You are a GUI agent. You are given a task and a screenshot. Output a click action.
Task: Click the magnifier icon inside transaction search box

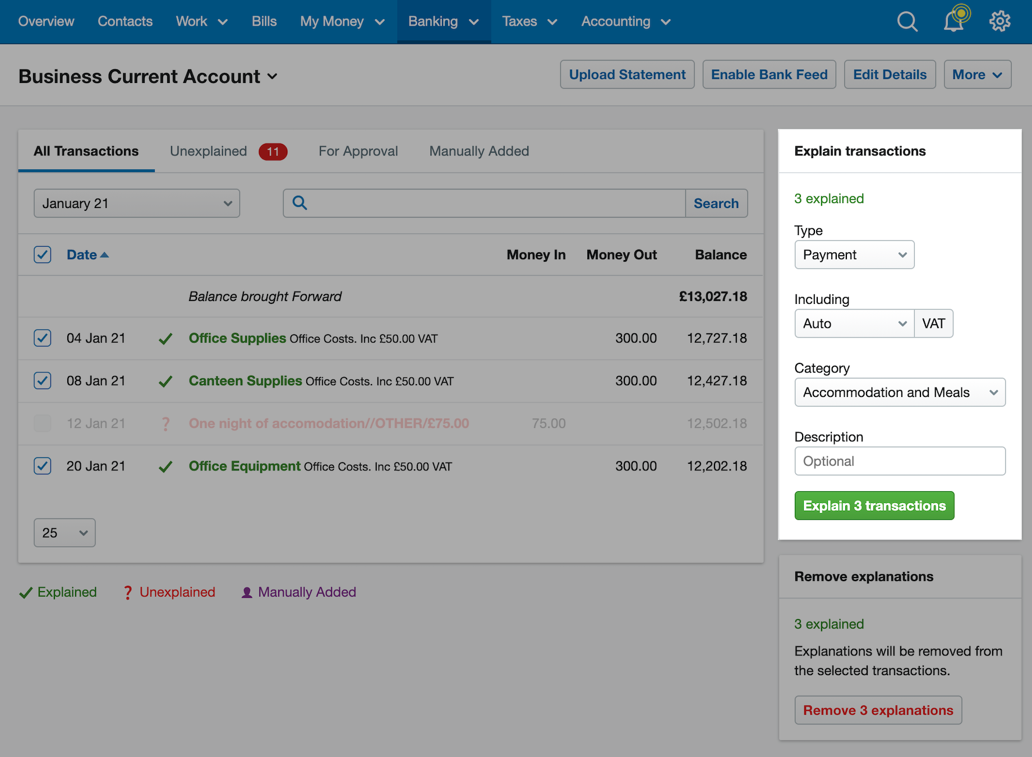tap(300, 203)
